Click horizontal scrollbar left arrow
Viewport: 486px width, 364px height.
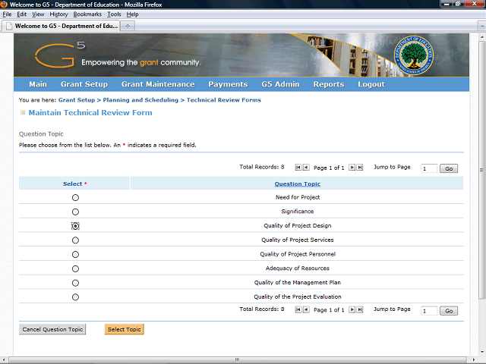(4, 359)
